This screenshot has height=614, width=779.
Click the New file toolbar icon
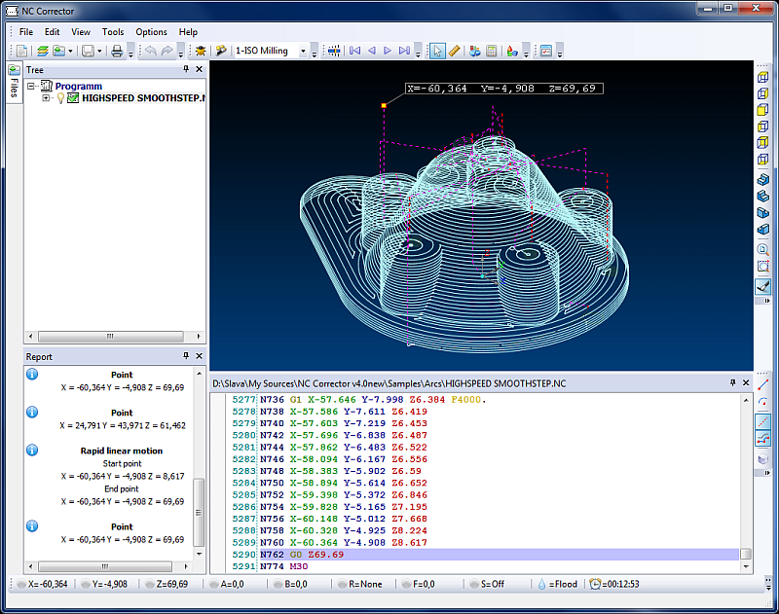pos(21,51)
